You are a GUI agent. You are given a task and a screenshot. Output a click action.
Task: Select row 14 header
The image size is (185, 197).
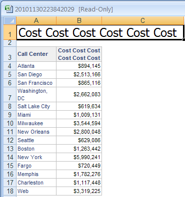10,157
